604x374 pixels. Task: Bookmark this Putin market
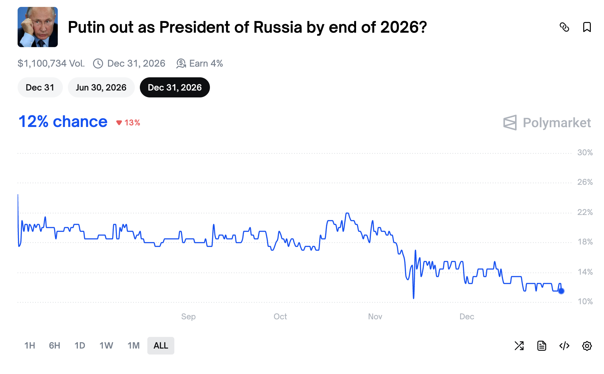click(x=586, y=27)
